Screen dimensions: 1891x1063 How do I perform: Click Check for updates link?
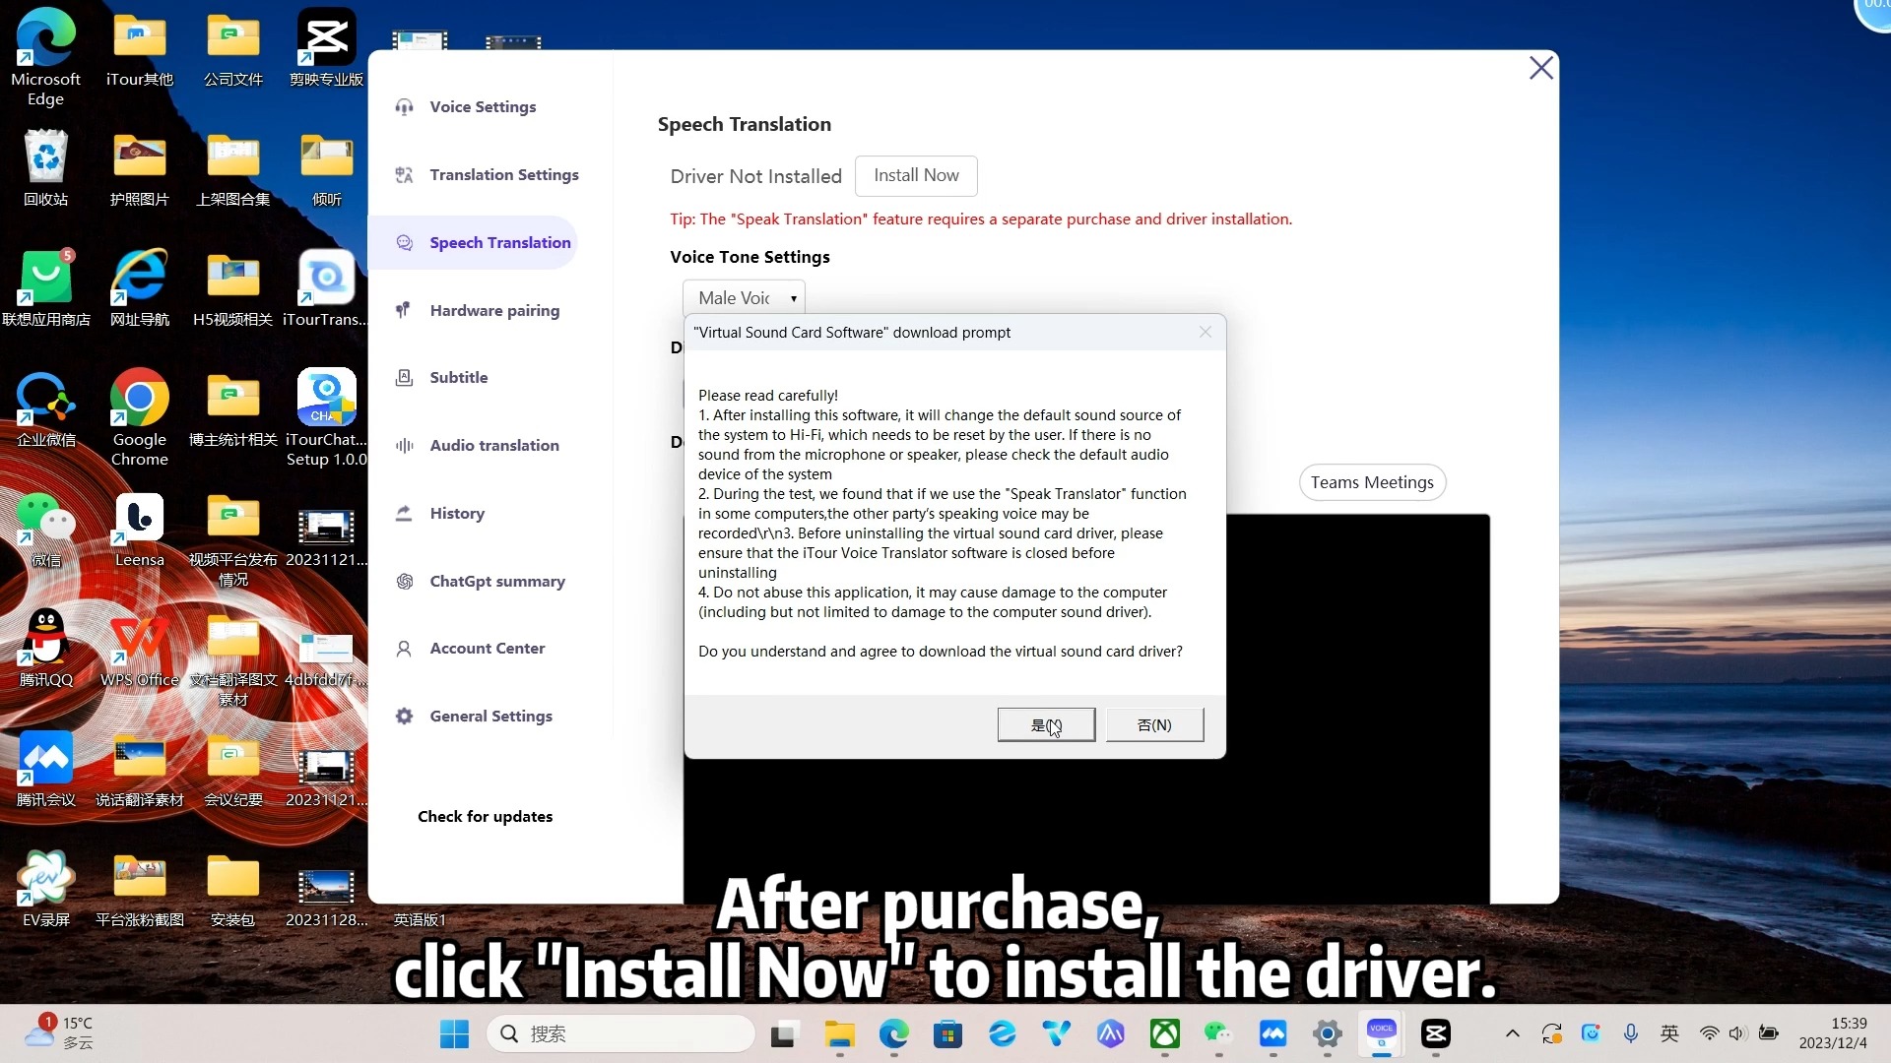click(485, 817)
